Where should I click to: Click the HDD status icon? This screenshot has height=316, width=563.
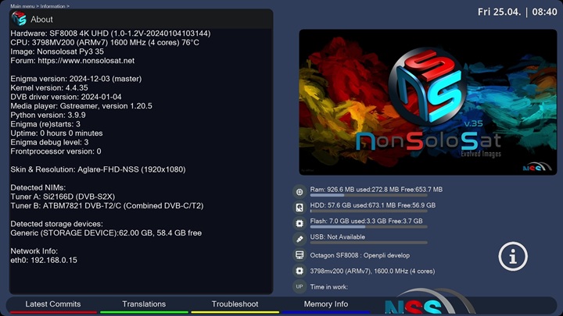tap(299, 208)
